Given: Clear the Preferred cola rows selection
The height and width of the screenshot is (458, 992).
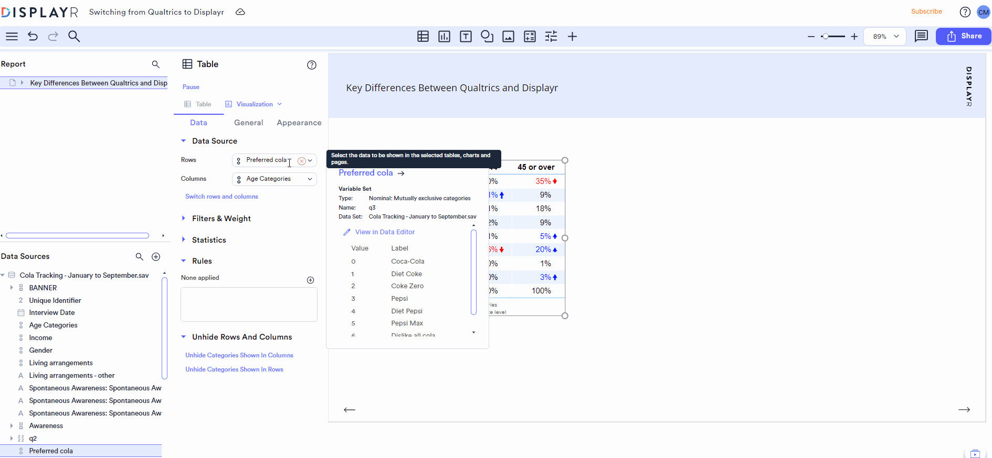Looking at the screenshot, I should click(x=301, y=161).
